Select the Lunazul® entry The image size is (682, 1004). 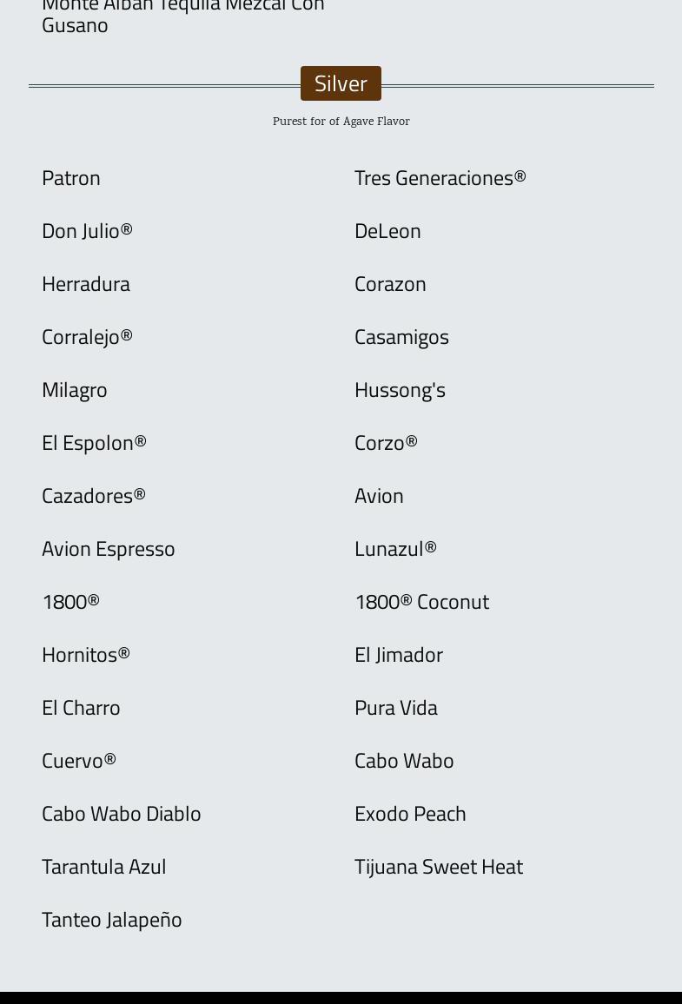pyautogui.click(x=395, y=549)
